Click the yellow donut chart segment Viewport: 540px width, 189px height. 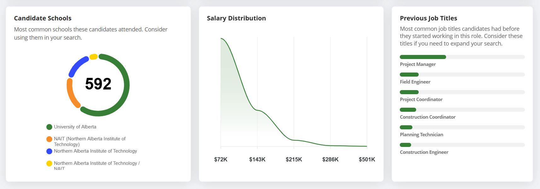pyautogui.click(x=94, y=57)
